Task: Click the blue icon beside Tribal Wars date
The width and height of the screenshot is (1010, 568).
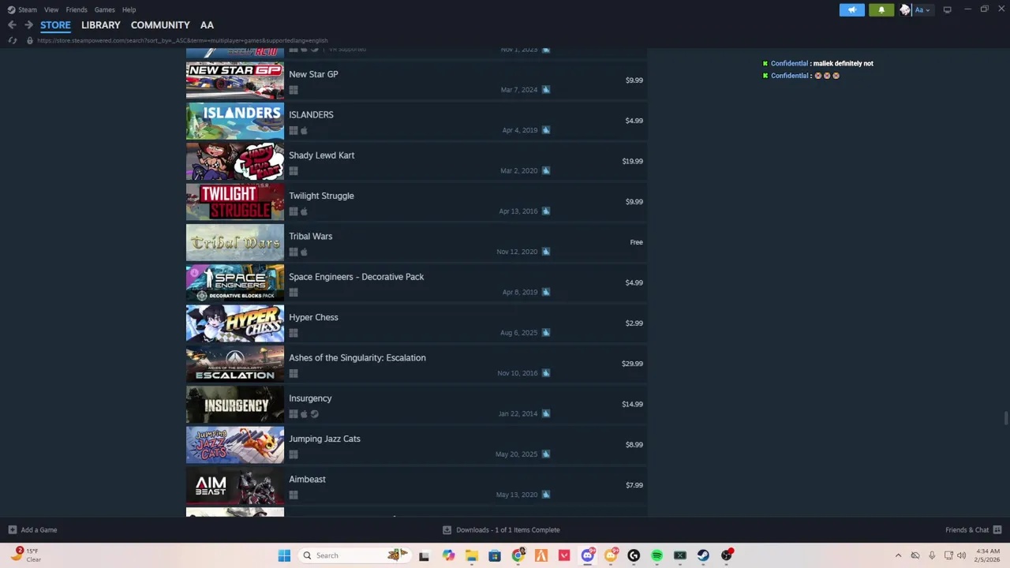Action: pyautogui.click(x=545, y=252)
